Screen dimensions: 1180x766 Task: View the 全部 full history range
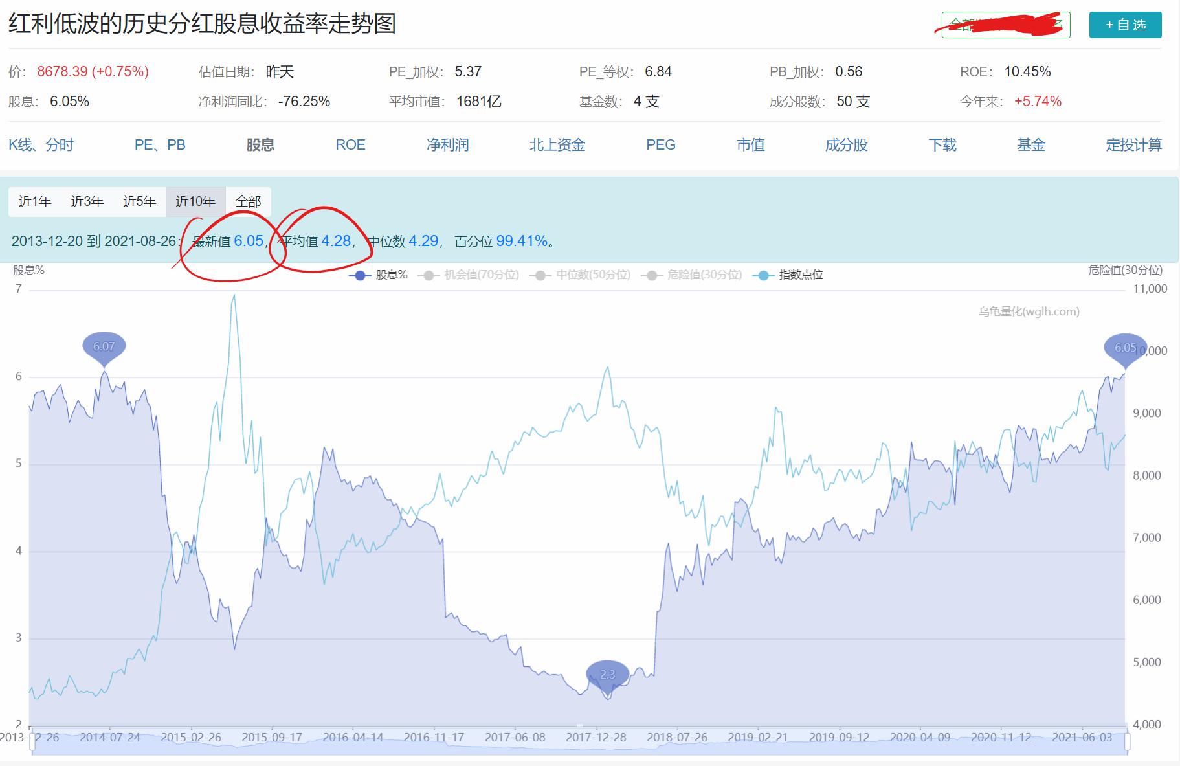coord(250,201)
